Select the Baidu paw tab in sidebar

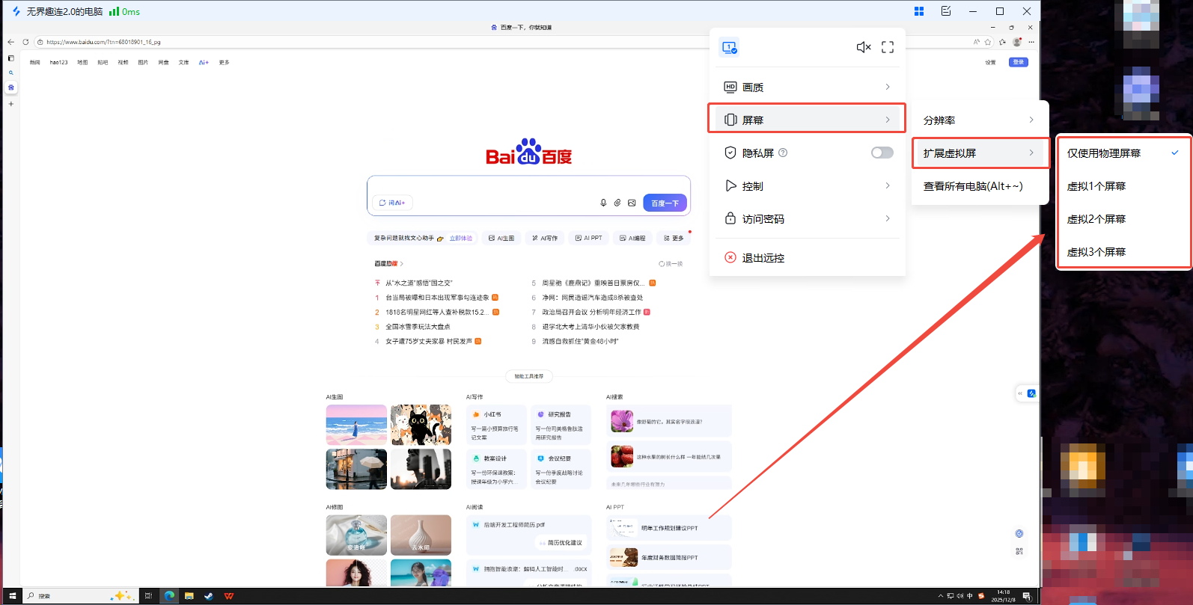(x=10, y=87)
